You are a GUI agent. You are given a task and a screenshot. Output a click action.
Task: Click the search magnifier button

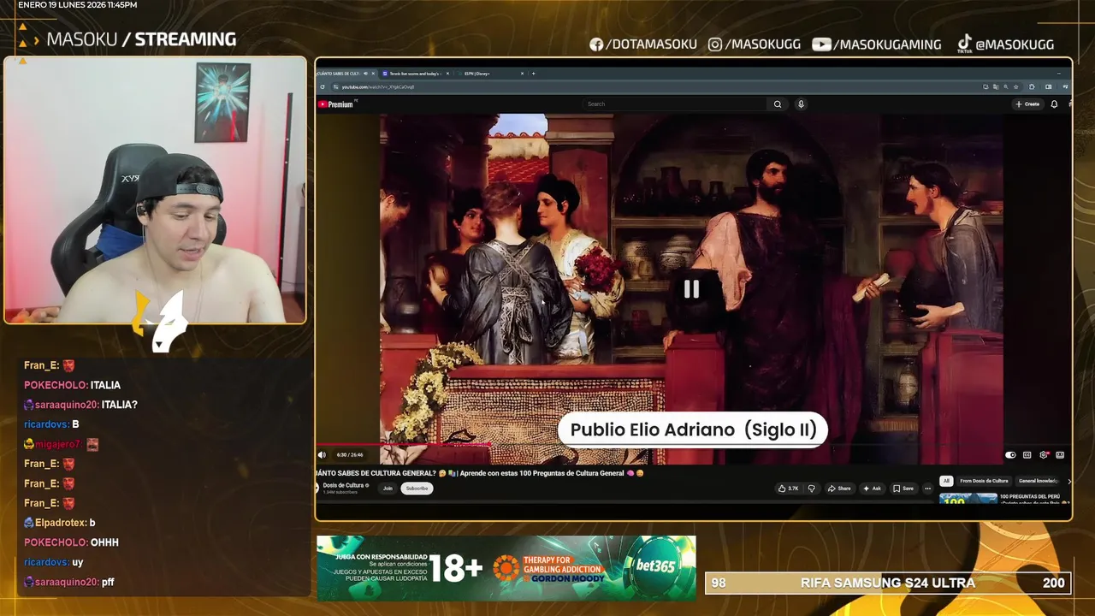778,104
